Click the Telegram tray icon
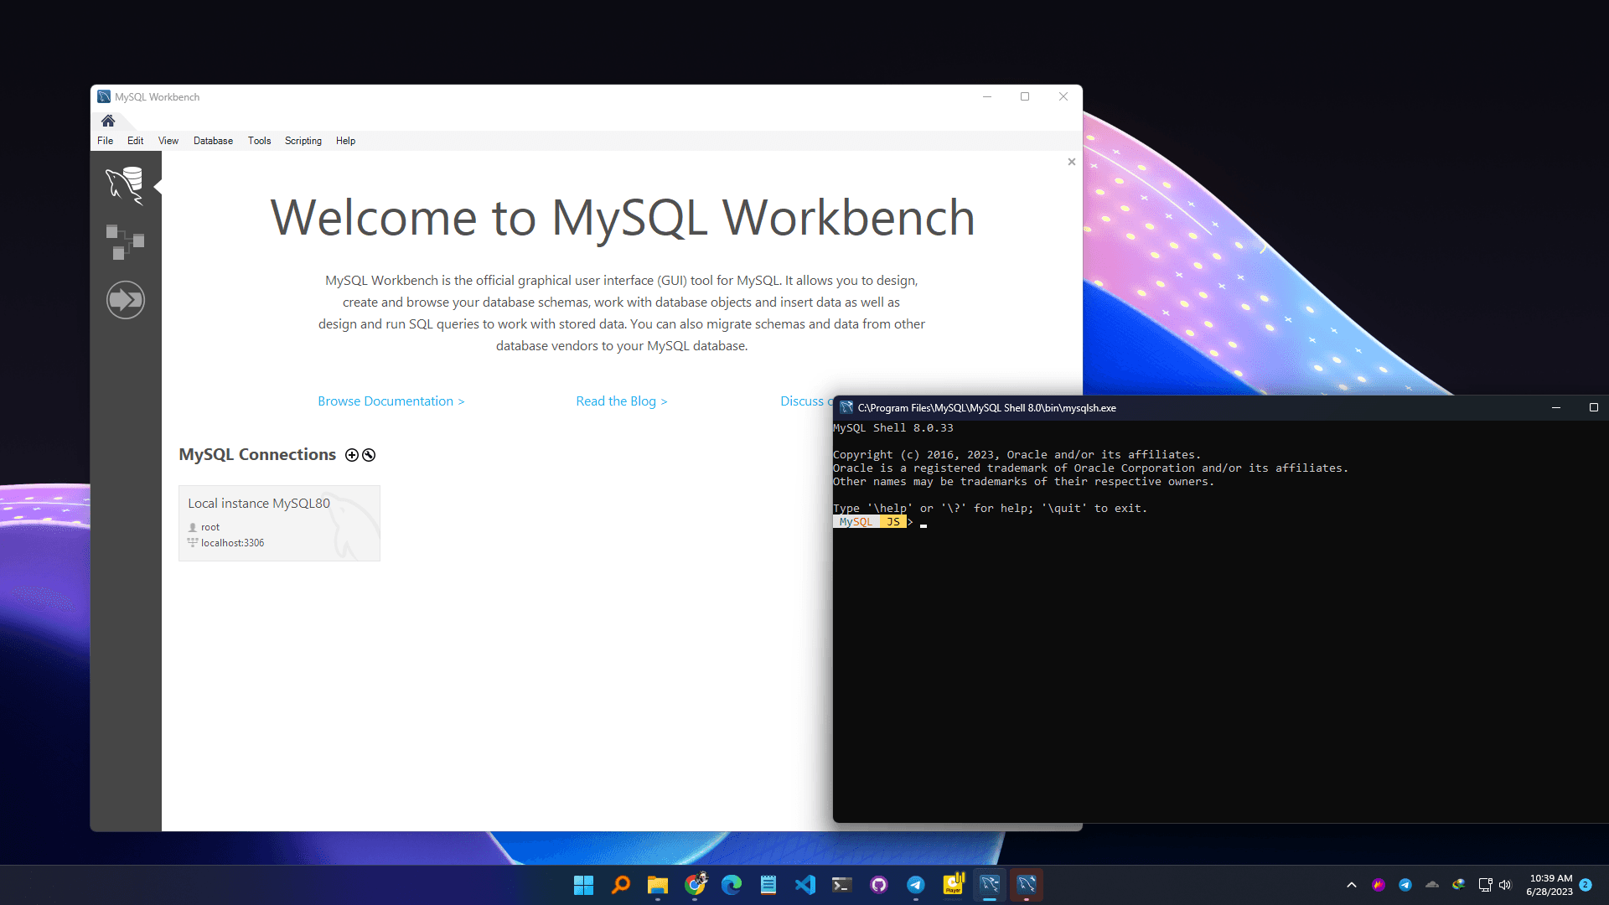This screenshot has height=905, width=1609. tap(1405, 885)
